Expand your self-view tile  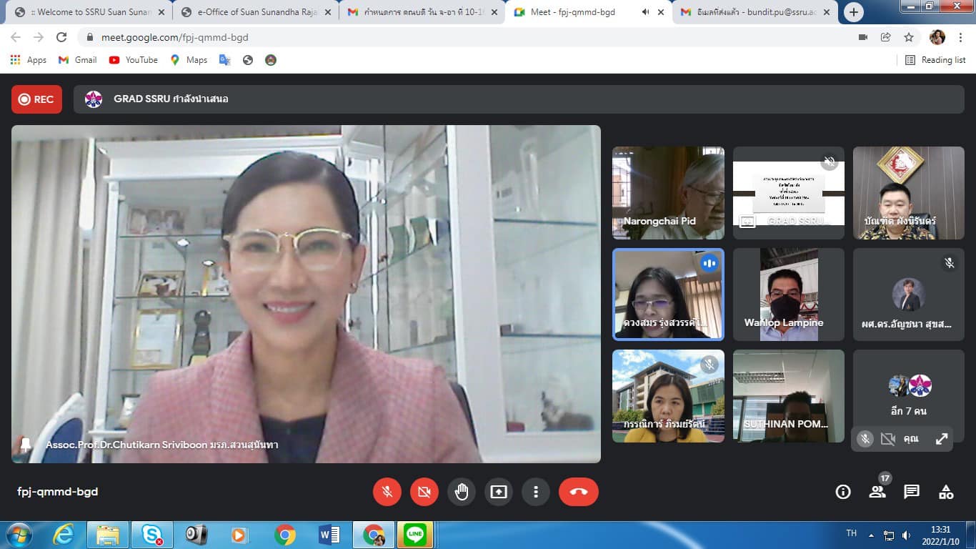point(942,439)
